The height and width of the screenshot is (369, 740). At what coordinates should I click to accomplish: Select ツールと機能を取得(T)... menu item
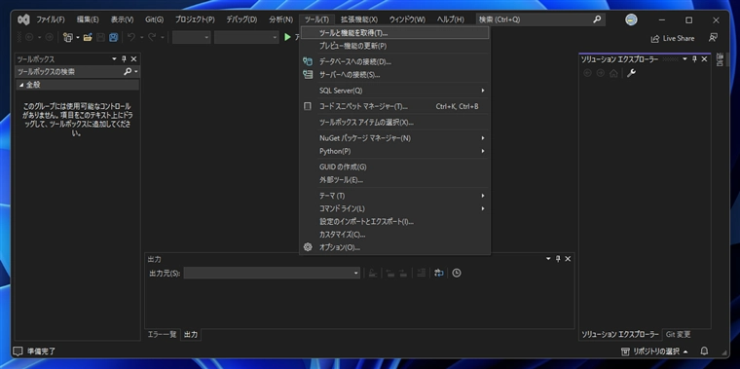[x=395, y=33]
